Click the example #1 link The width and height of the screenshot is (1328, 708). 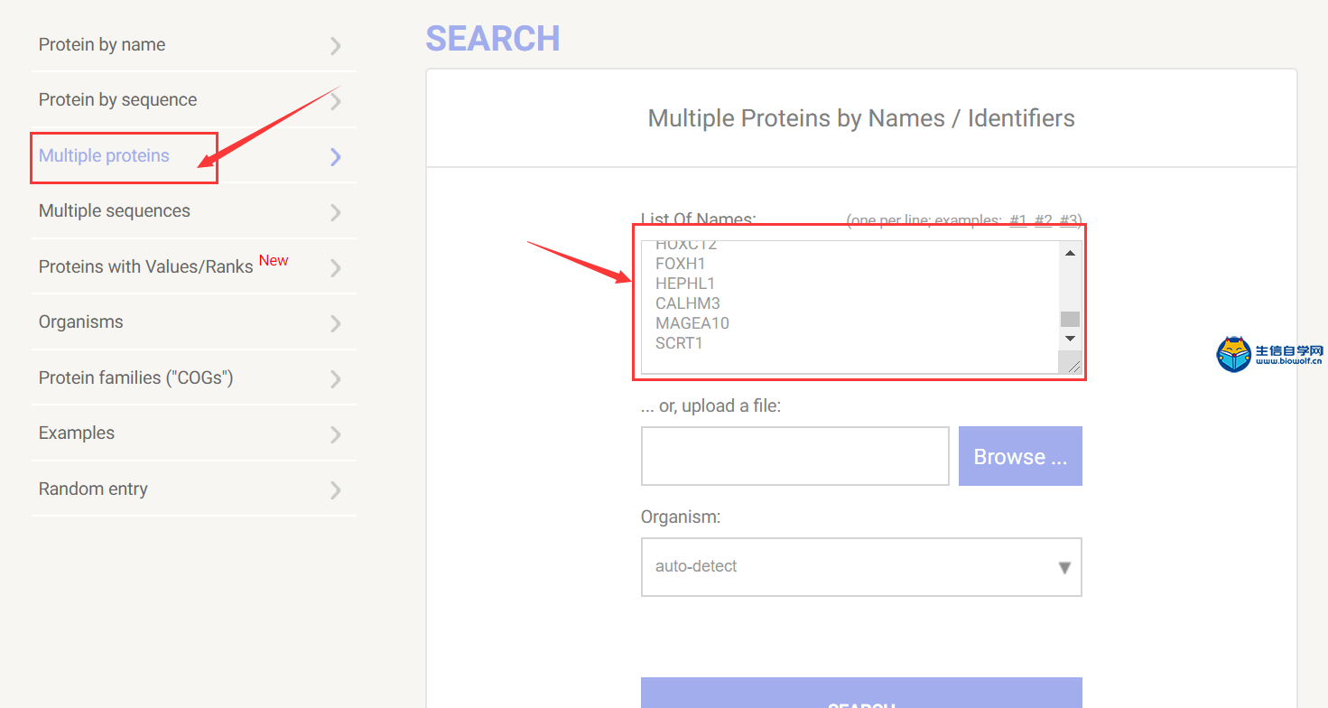1018,219
